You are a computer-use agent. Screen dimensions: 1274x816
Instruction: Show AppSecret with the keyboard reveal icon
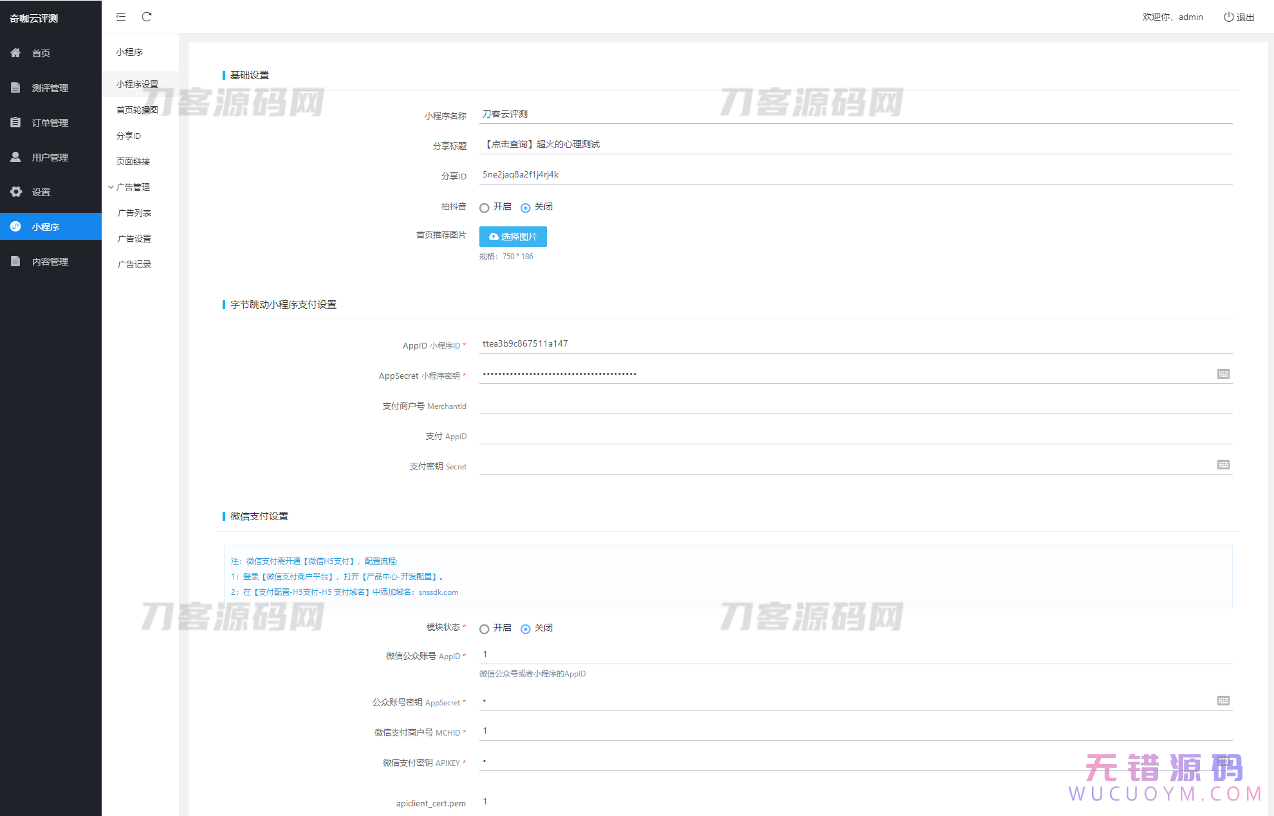coord(1223,374)
